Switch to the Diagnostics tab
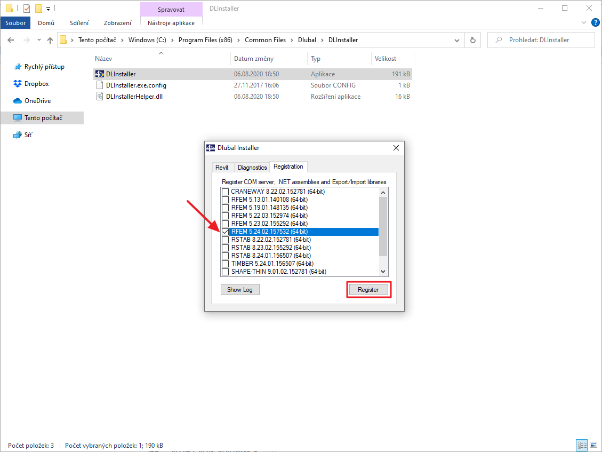This screenshot has width=602, height=452. point(252,167)
